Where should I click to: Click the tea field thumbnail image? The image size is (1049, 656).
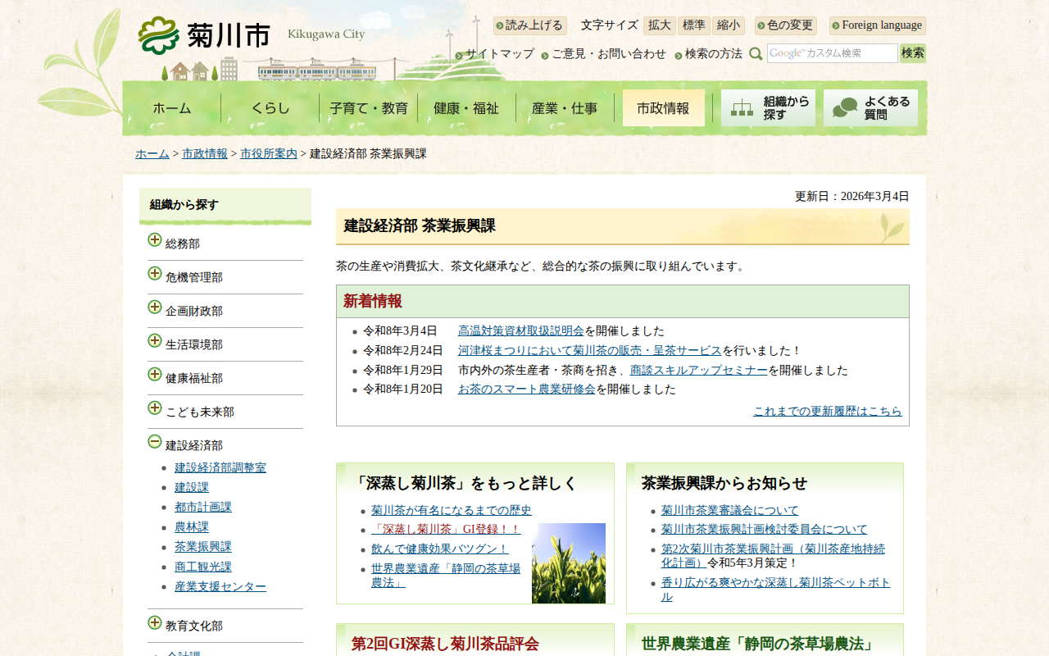tap(568, 563)
